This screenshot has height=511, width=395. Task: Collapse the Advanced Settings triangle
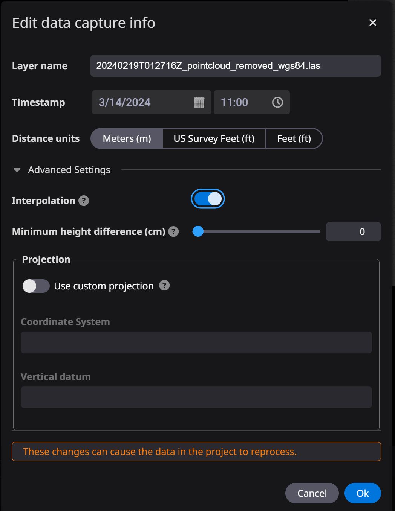pos(17,170)
